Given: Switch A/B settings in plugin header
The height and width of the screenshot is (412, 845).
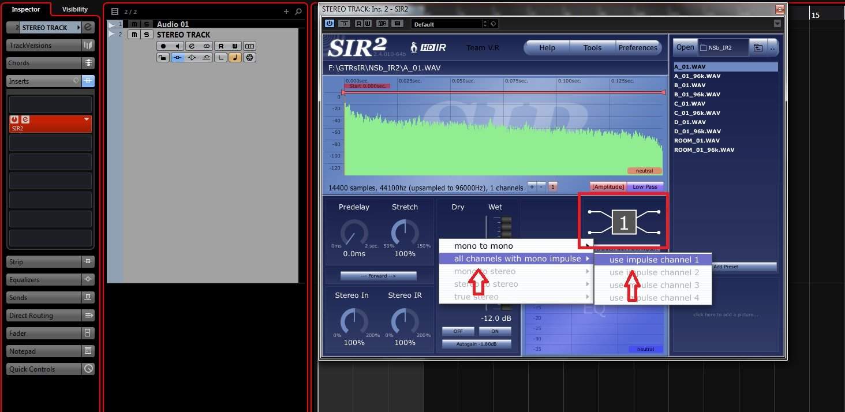Looking at the screenshot, I should point(382,24).
